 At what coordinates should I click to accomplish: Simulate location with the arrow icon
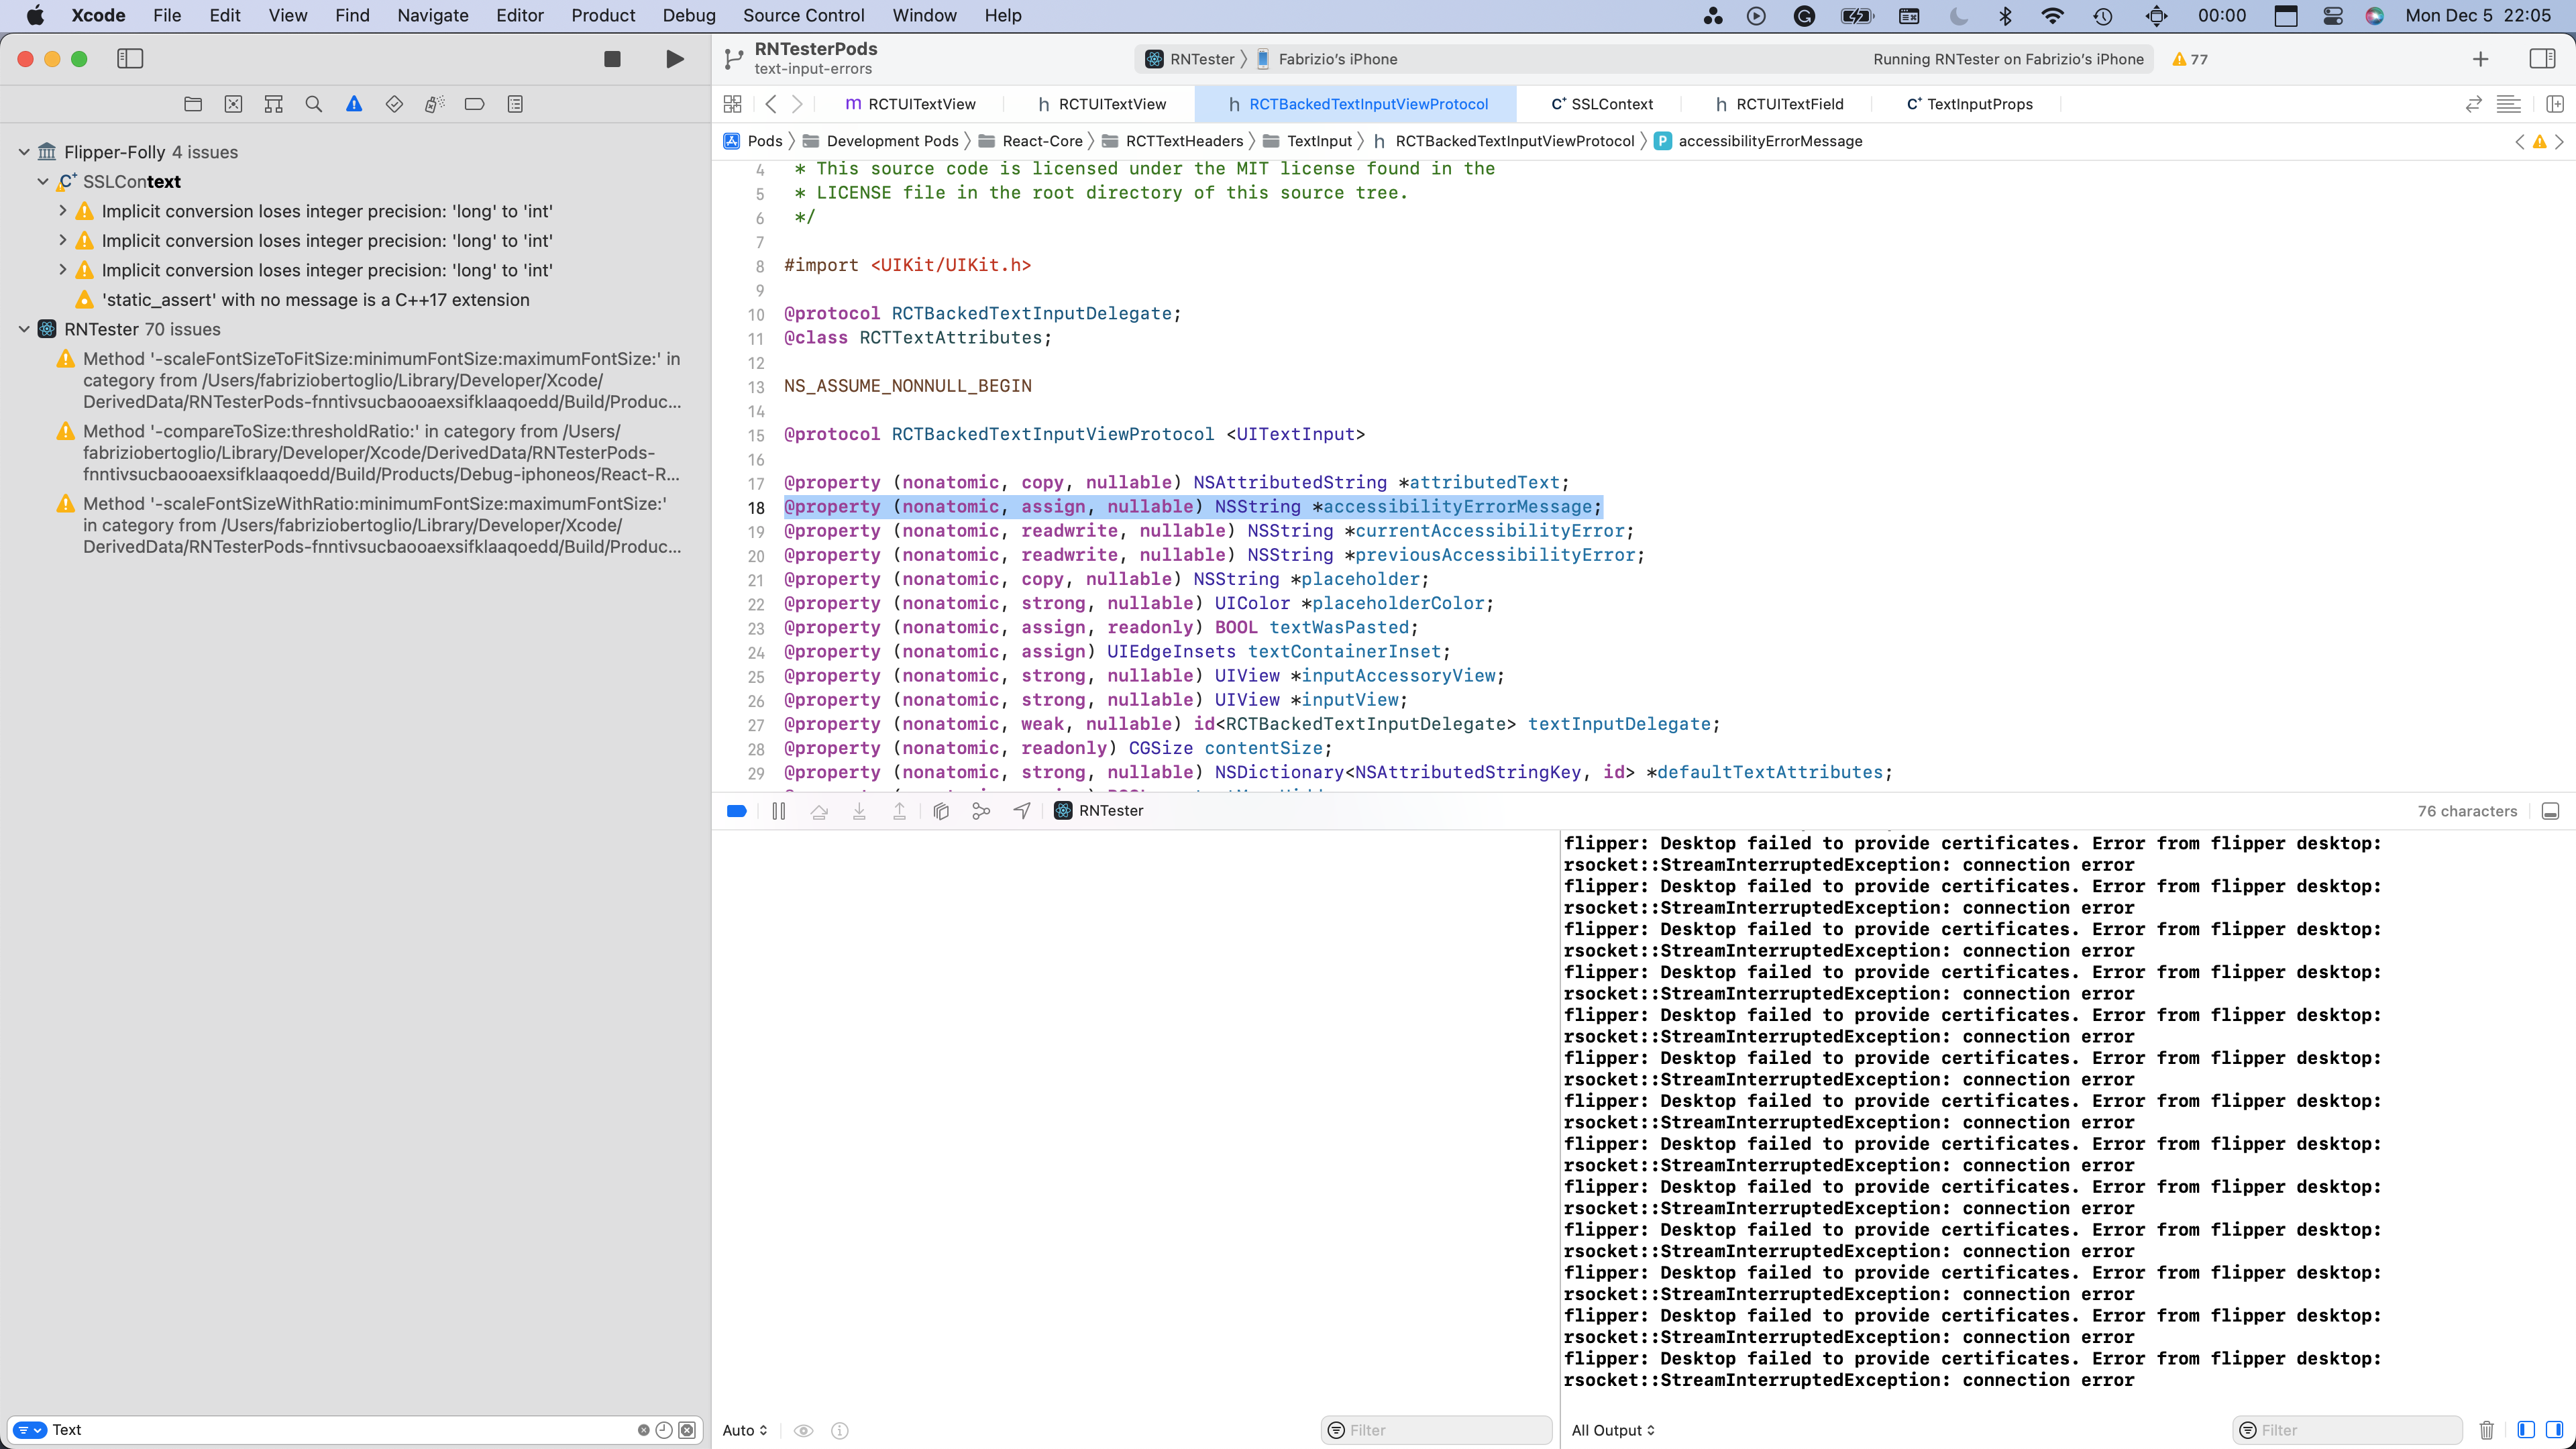pos(1021,811)
